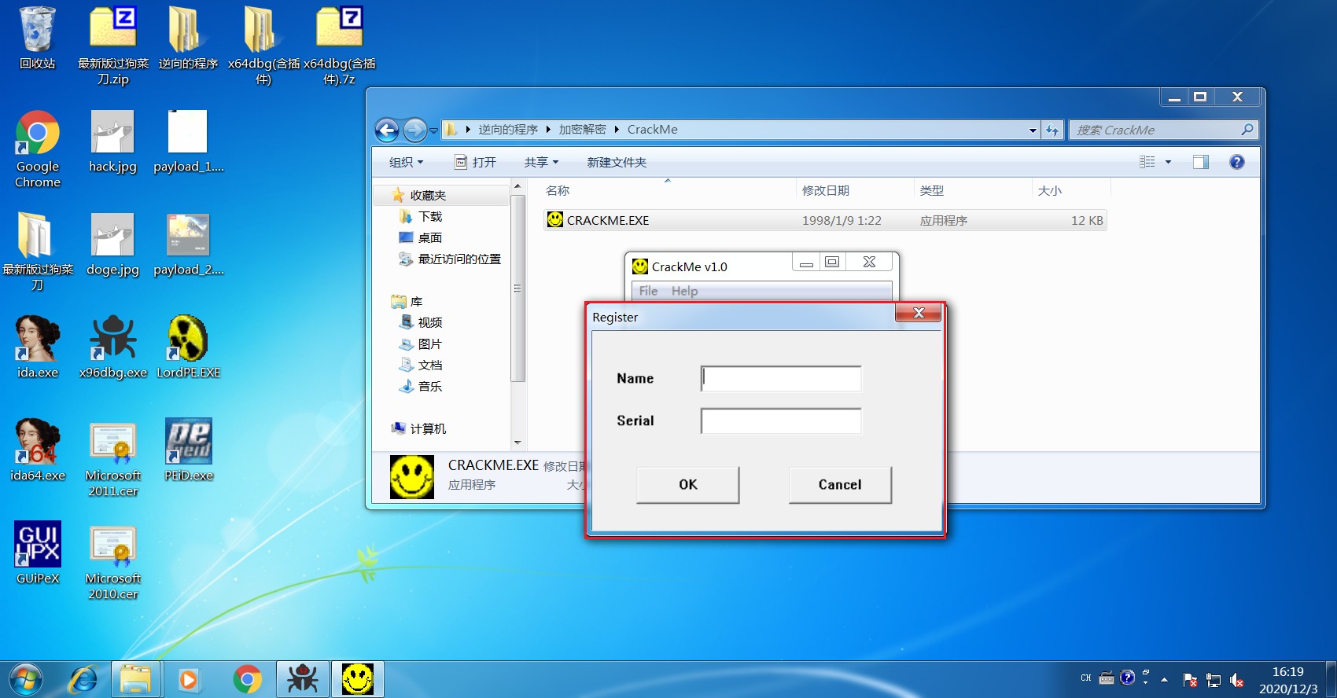Image resolution: width=1337 pixels, height=698 pixels.
Task: Open the x64dbg(含插件).7z archive on the desktop
Action: point(339,46)
